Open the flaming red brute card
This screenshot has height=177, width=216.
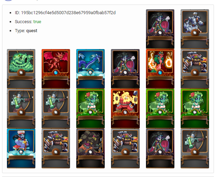(125, 109)
